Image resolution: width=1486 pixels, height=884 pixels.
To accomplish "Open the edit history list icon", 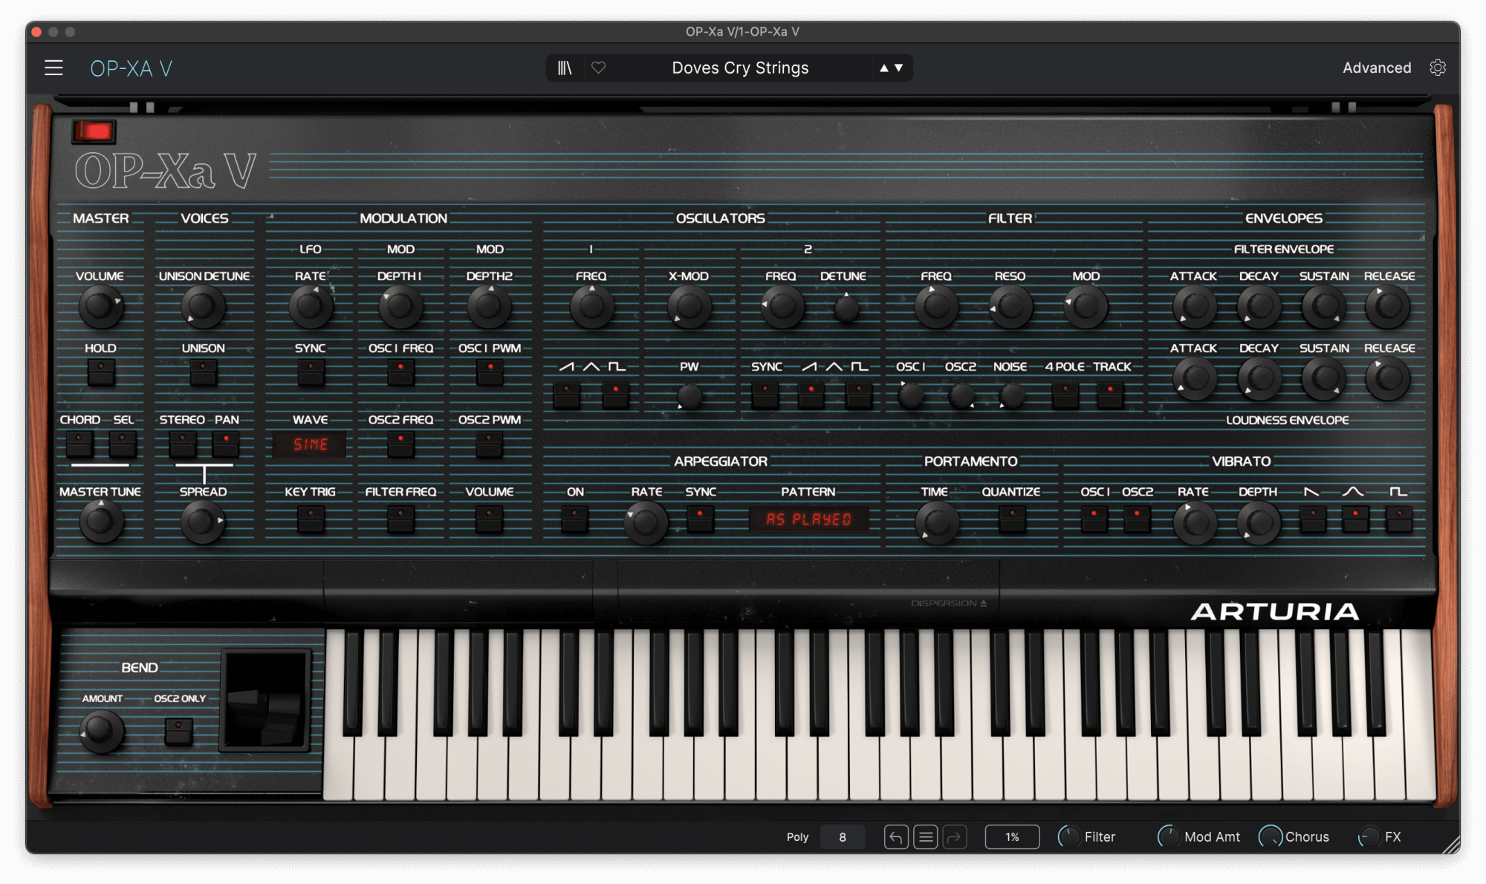I will pos(925,837).
